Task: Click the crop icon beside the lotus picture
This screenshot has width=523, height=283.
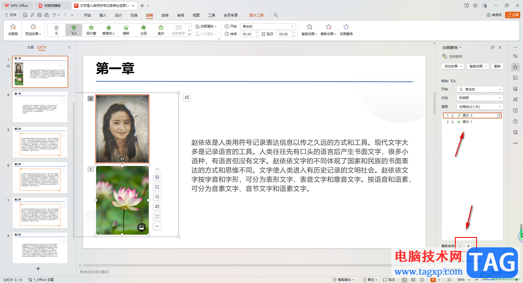Action: click(x=157, y=187)
